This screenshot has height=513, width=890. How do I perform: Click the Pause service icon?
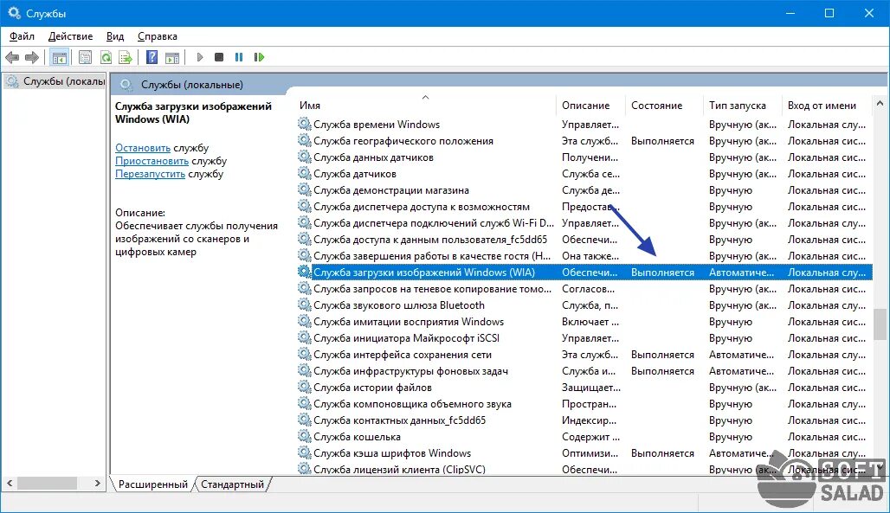239,57
